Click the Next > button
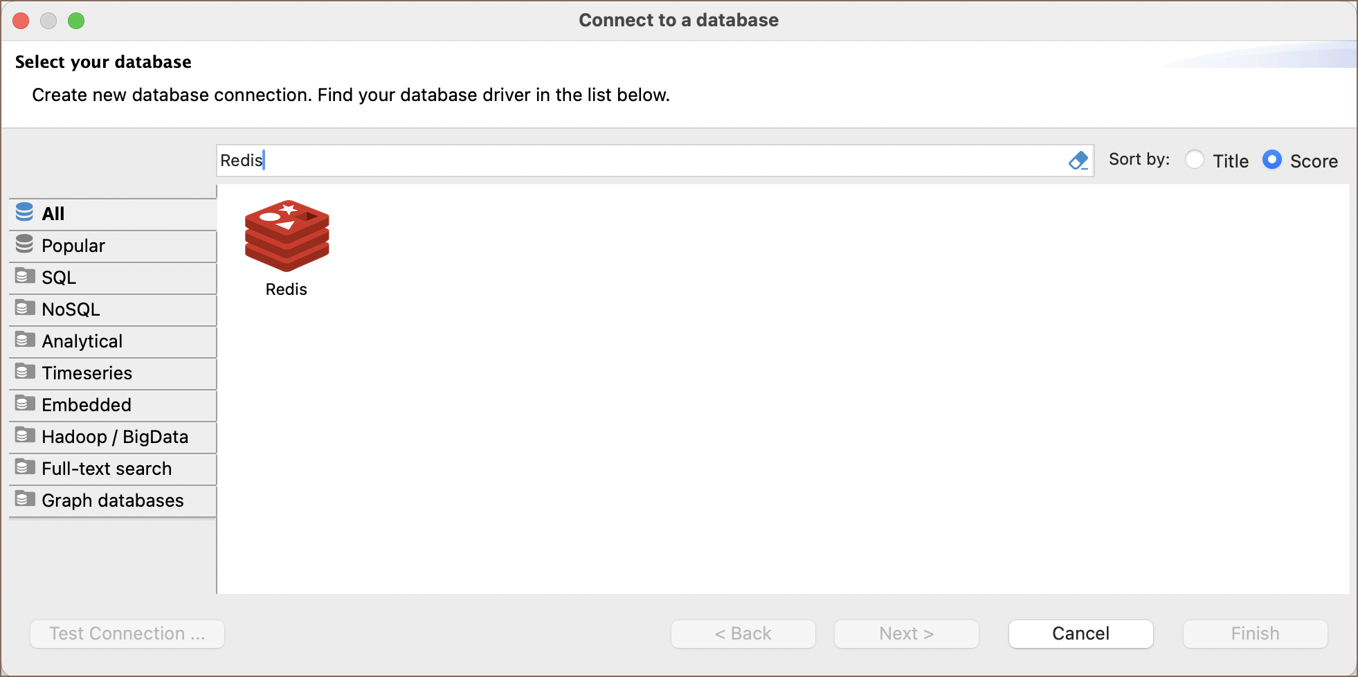The height and width of the screenshot is (677, 1358). coord(906,633)
